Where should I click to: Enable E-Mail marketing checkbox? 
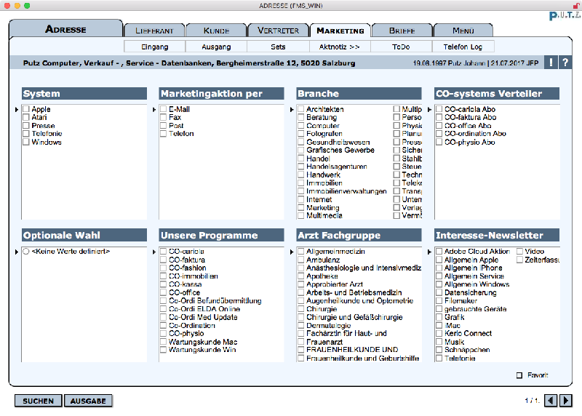(x=163, y=109)
